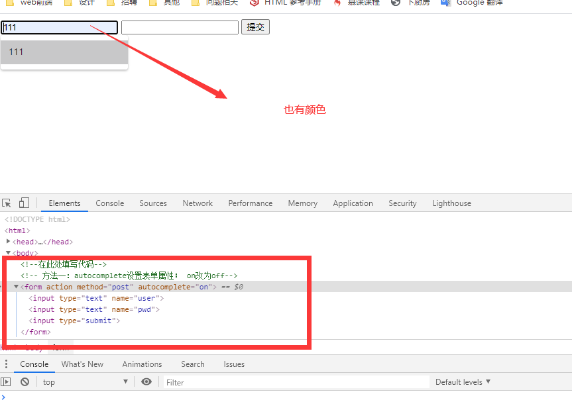Collapse the form element node
The image size is (572, 404).
(16, 287)
